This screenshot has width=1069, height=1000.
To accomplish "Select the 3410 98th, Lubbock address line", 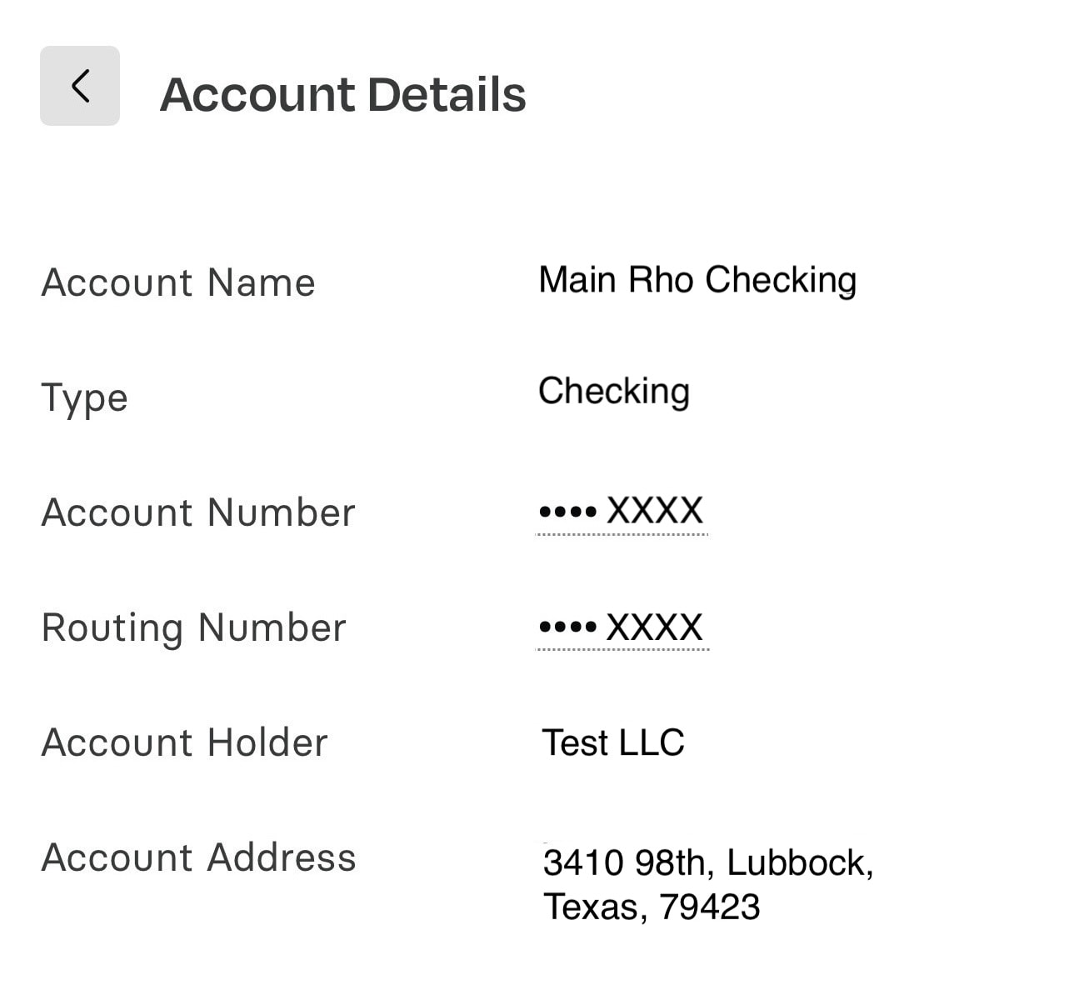I will 708,863.
